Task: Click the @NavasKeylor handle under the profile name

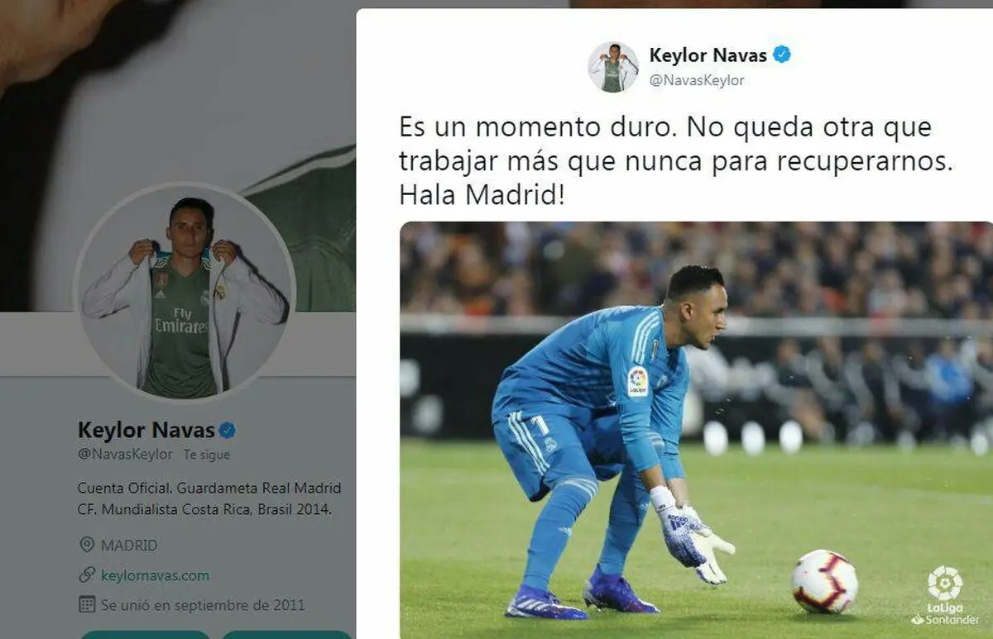Action: pos(125,454)
